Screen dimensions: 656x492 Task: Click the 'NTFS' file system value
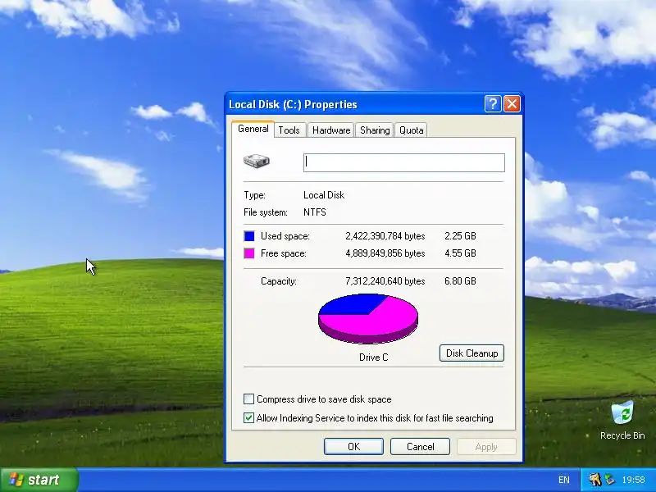315,212
